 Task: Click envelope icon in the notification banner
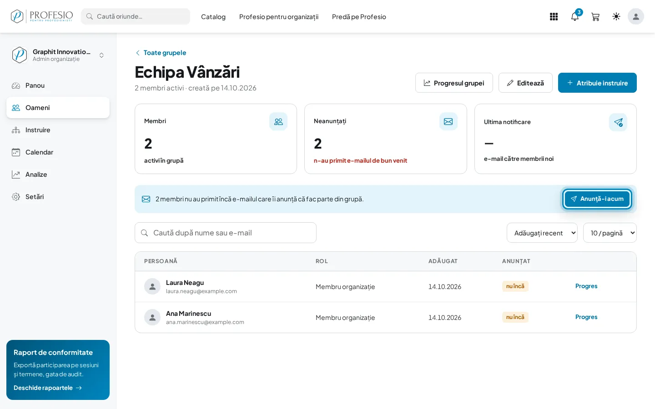146,199
